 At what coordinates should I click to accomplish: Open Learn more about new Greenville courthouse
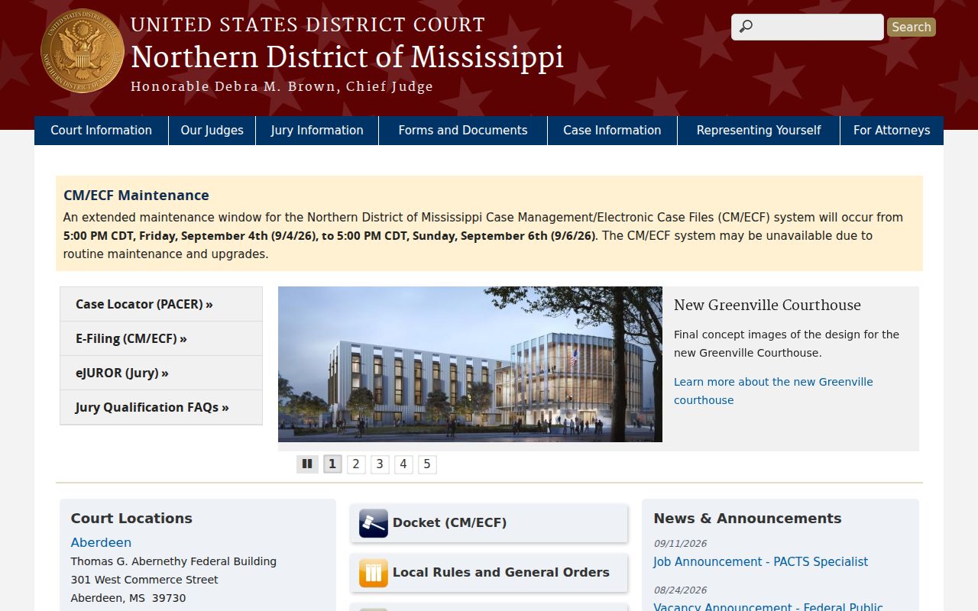[773, 391]
